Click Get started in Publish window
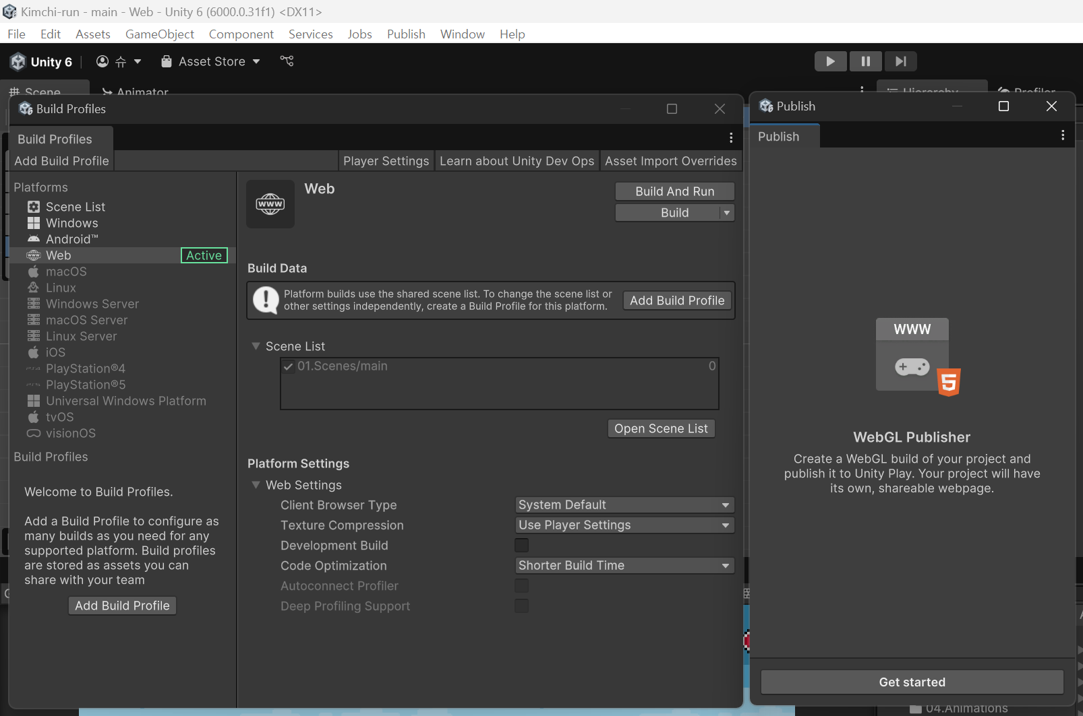Image resolution: width=1083 pixels, height=716 pixels. (x=912, y=682)
